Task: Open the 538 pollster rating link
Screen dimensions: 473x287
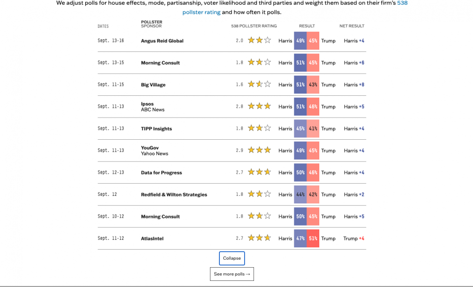Action: (x=201, y=12)
